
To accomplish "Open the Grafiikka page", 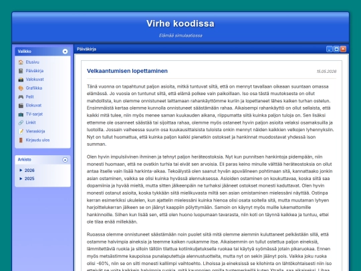I will point(34,88).
